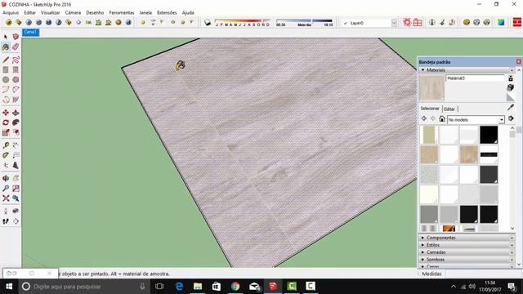Go to In Model home icon
This screenshot has width=523, height=294.
coord(442,118)
